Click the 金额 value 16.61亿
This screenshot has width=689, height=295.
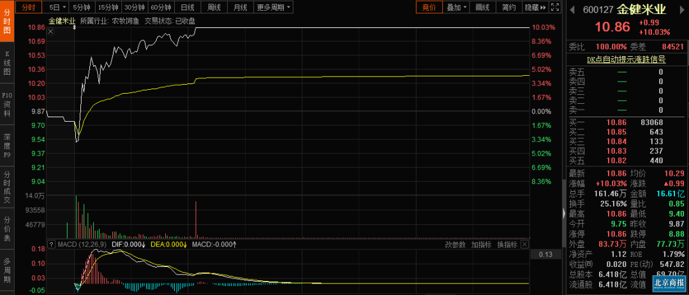[670, 194]
